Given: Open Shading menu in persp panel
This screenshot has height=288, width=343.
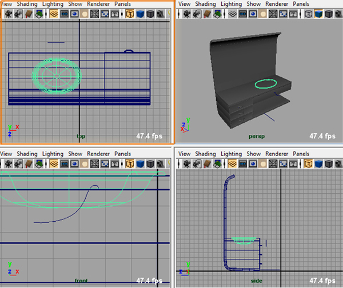Looking at the screenshot, I should [x=205, y=4].
